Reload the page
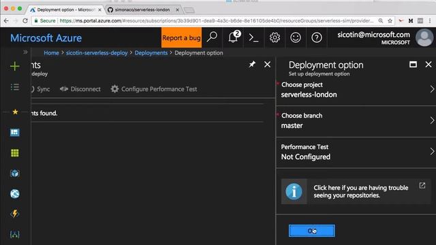Screen dimensions: 436x245 tap(25, 21)
